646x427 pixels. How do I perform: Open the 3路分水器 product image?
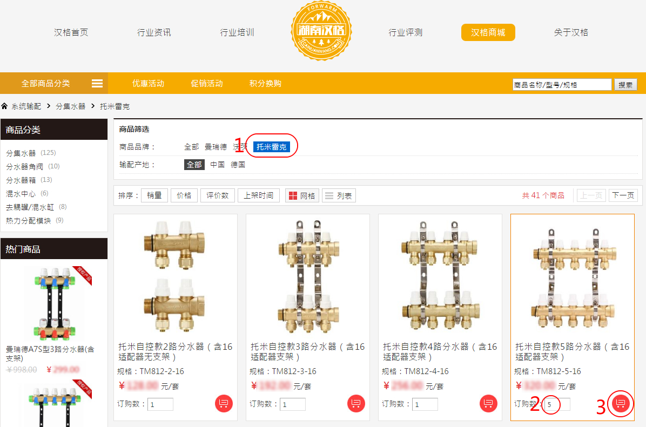308,277
